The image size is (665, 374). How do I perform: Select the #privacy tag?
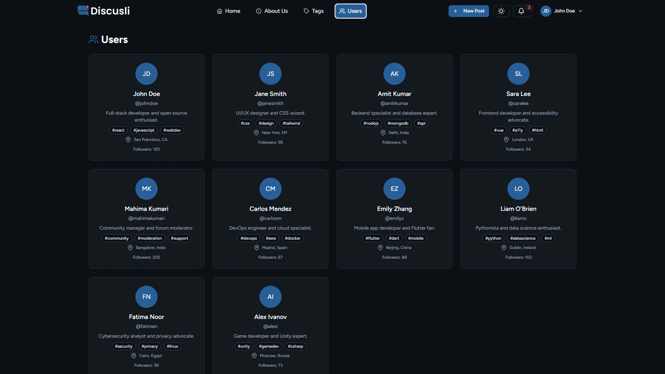click(x=150, y=346)
